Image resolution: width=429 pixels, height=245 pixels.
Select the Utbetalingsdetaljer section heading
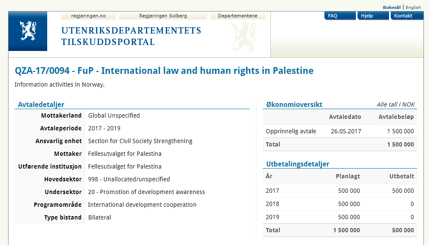point(298,164)
